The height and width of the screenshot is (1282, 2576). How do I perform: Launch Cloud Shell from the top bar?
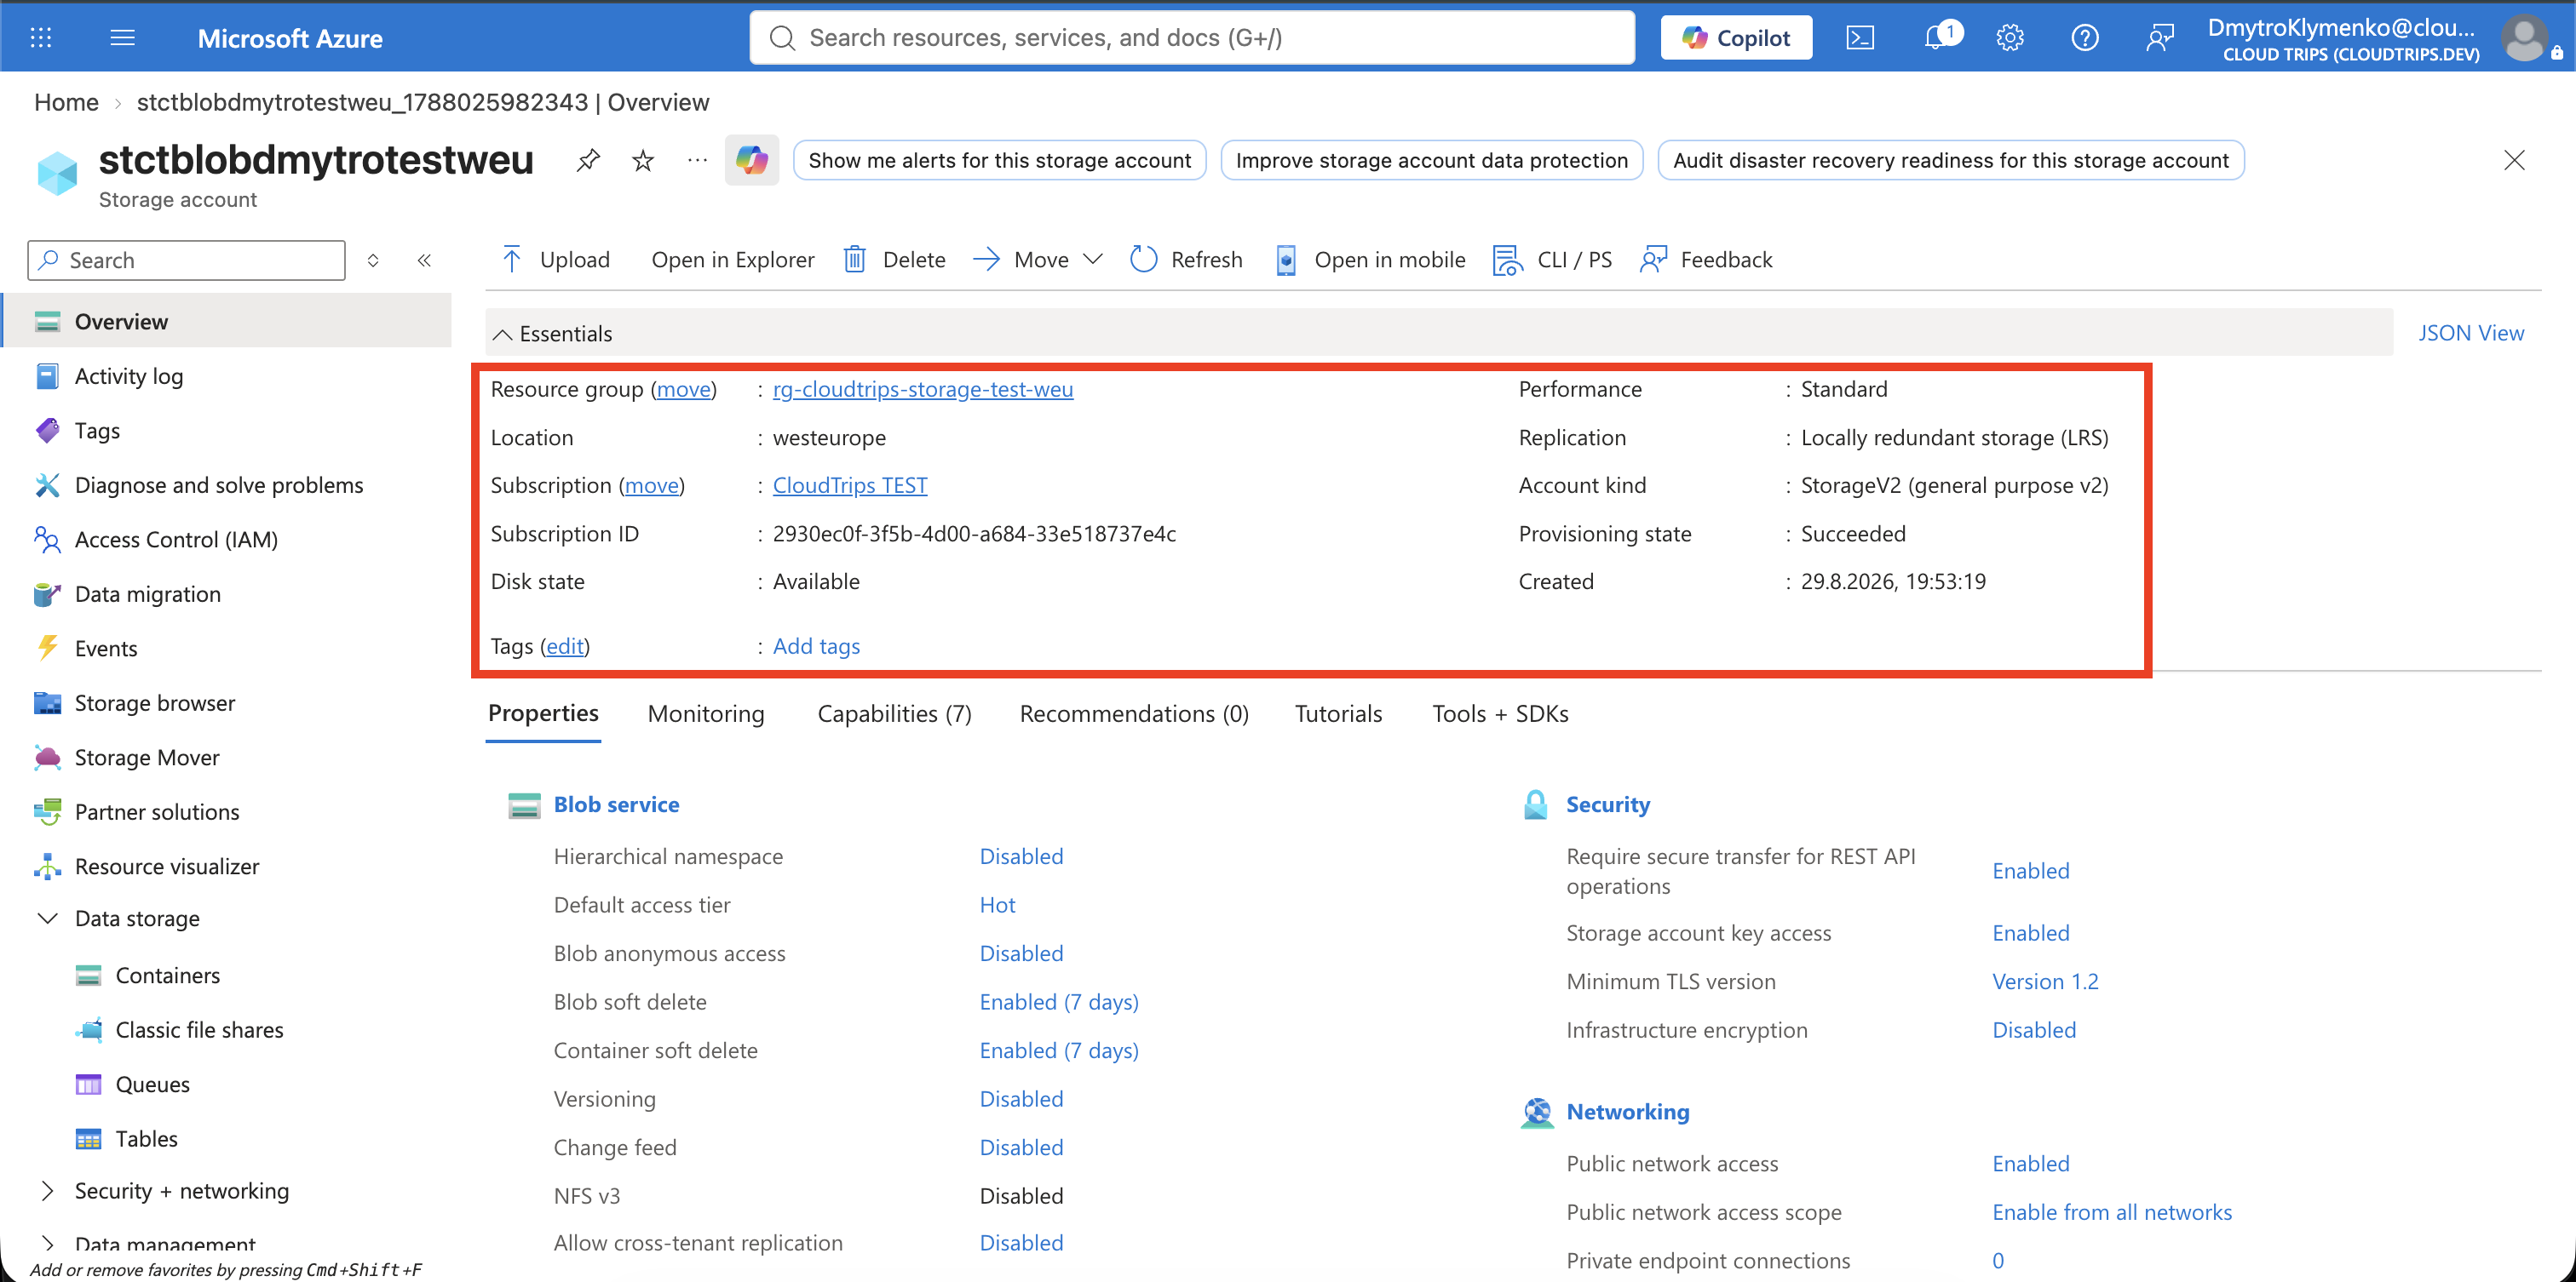coord(1860,38)
